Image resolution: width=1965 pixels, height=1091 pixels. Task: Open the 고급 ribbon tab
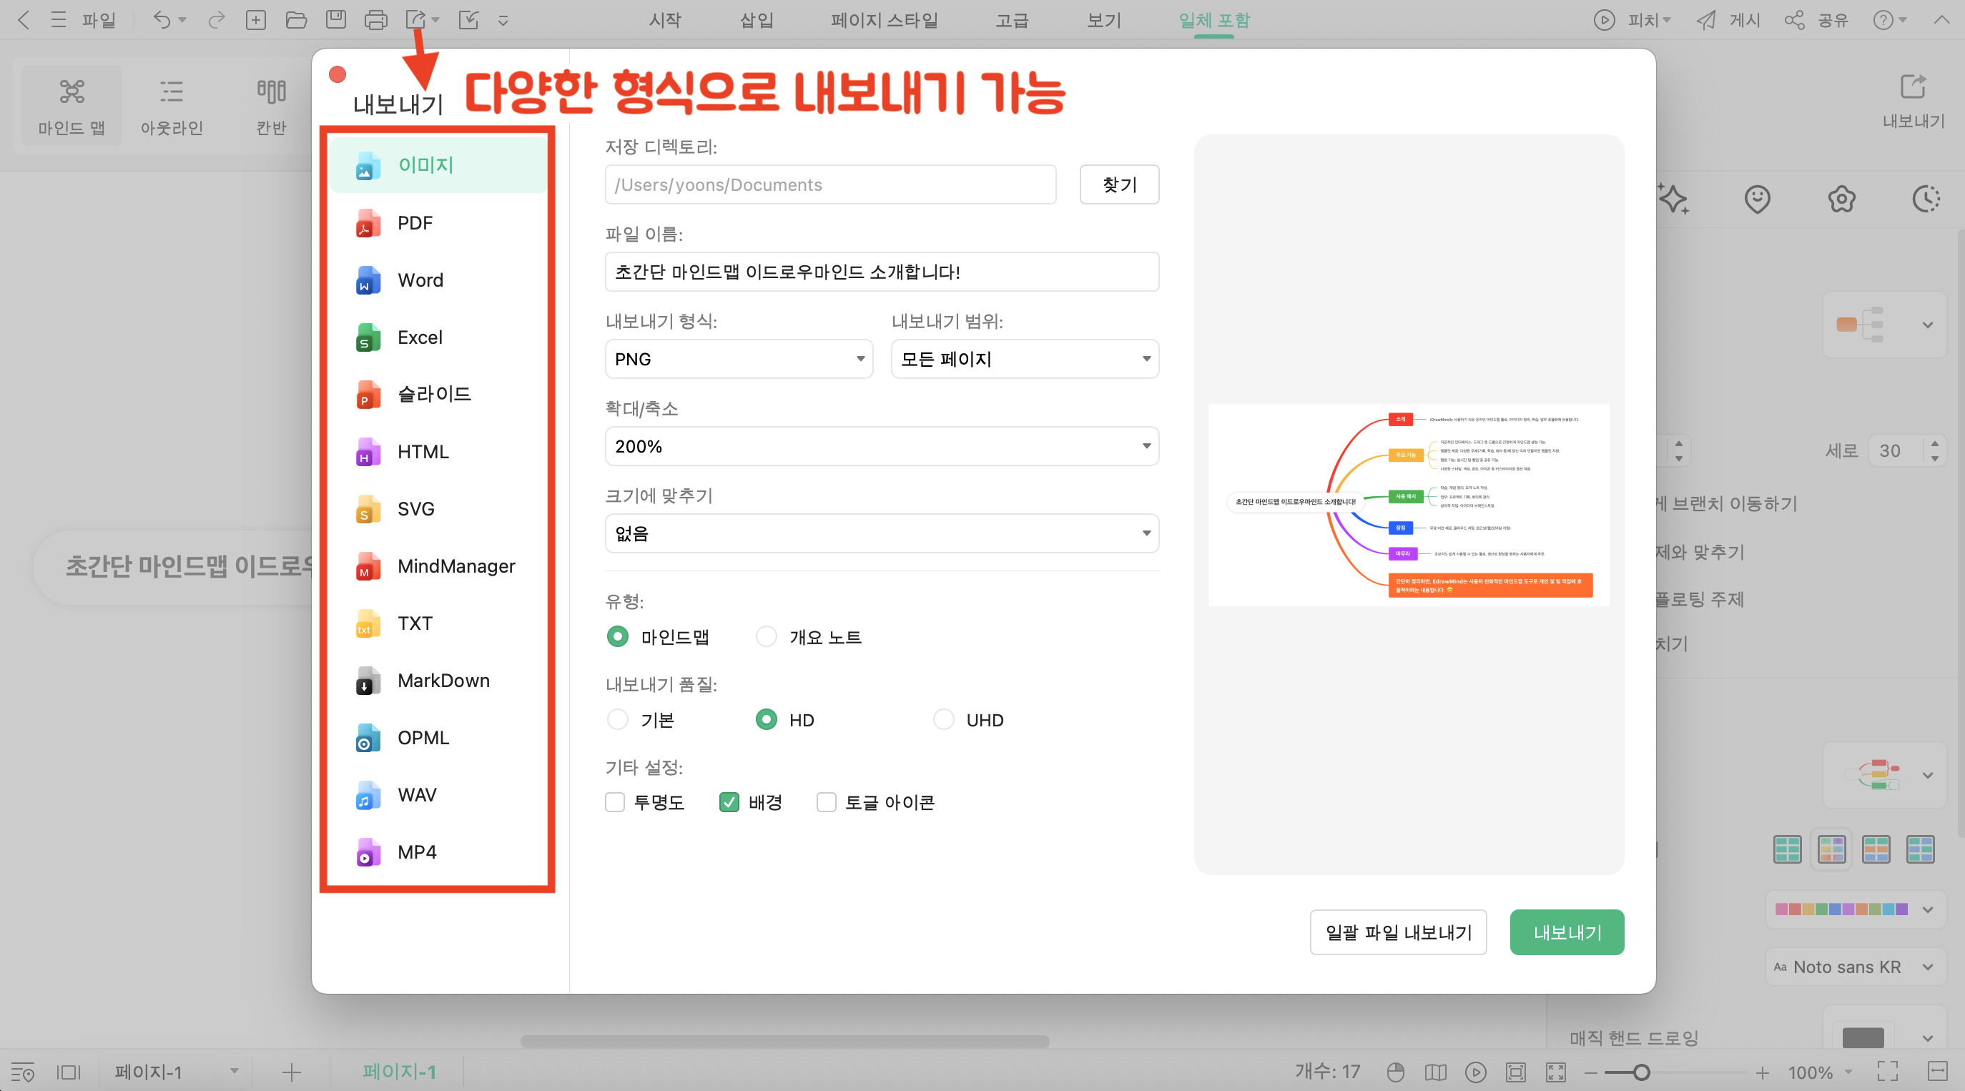[1012, 20]
